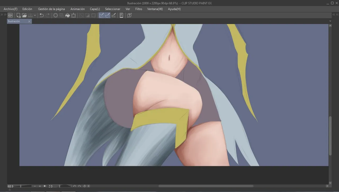The height and width of the screenshot is (192, 339).
Task: Expand the collapsed left dock second chevron
Action: (5, 15)
